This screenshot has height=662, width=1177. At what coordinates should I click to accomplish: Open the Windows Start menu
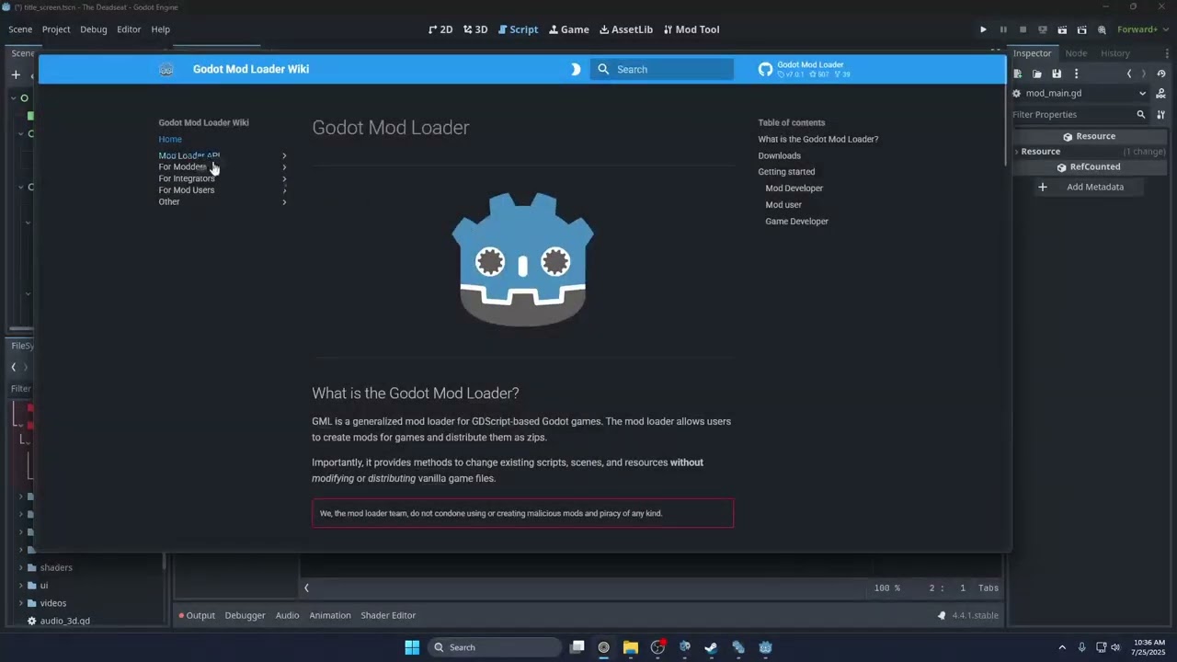(412, 647)
